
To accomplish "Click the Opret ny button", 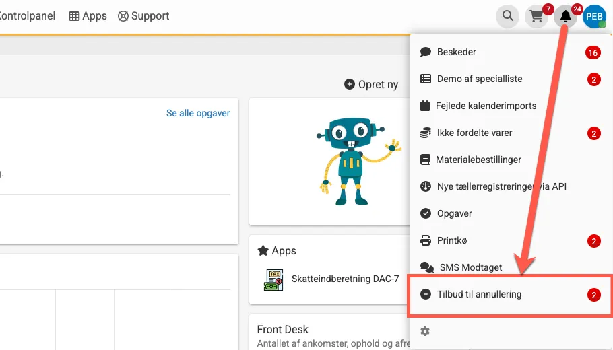I will [x=371, y=84].
